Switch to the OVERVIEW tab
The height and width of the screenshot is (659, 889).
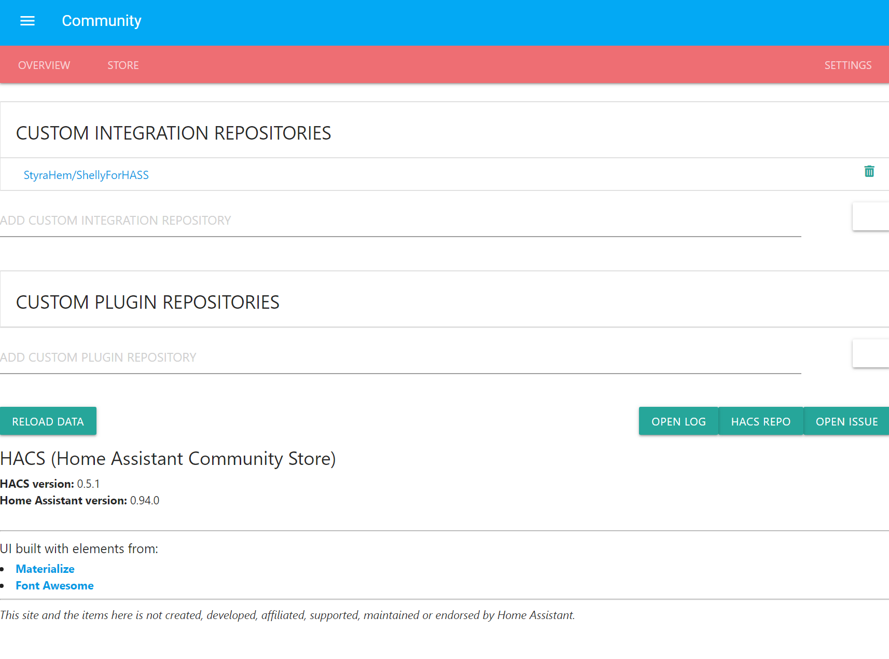click(x=44, y=65)
